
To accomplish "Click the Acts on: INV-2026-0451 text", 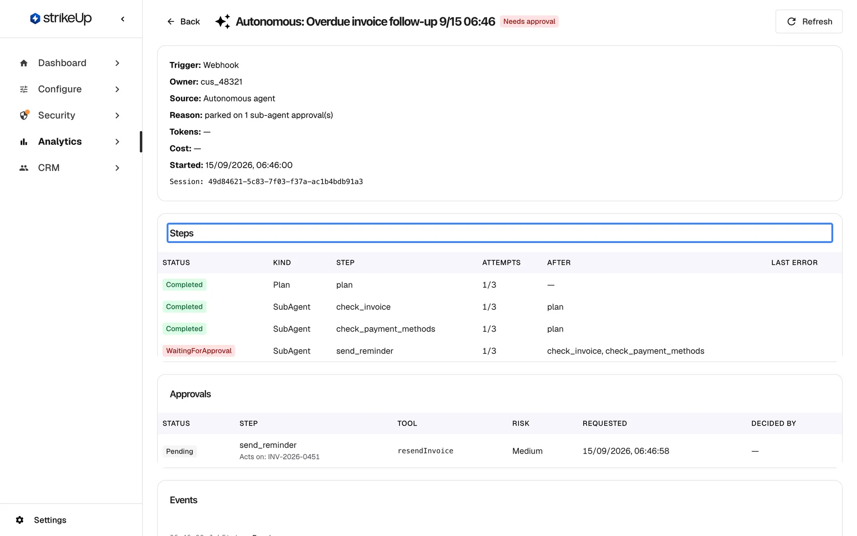I will tap(279, 456).
